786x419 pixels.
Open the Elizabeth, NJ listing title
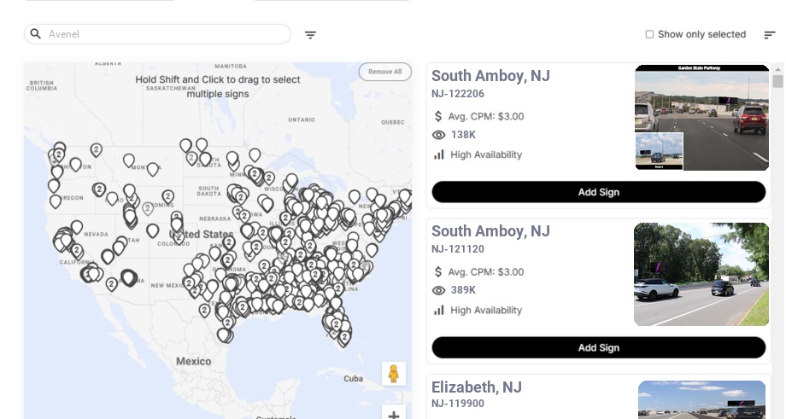(476, 387)
